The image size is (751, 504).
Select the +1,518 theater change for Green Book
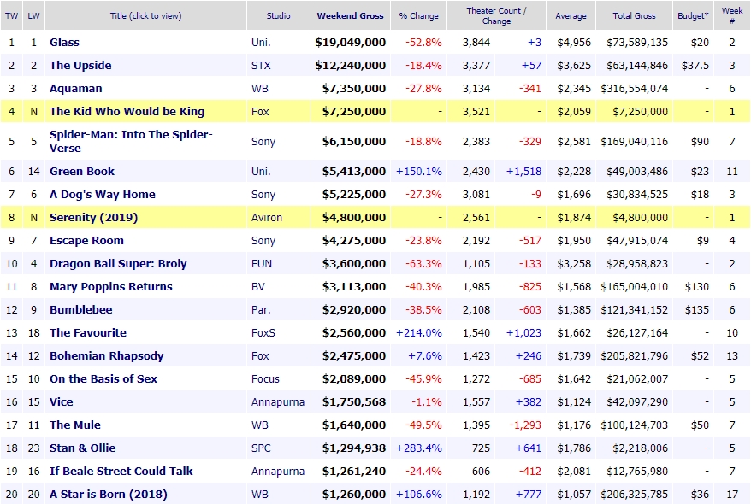524,171
